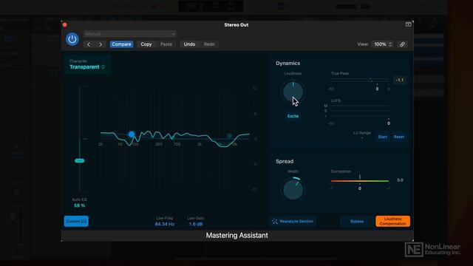This screenshot has height=266, width=473.
Task: Select the high band EQ node
Action: pos(229,136)
